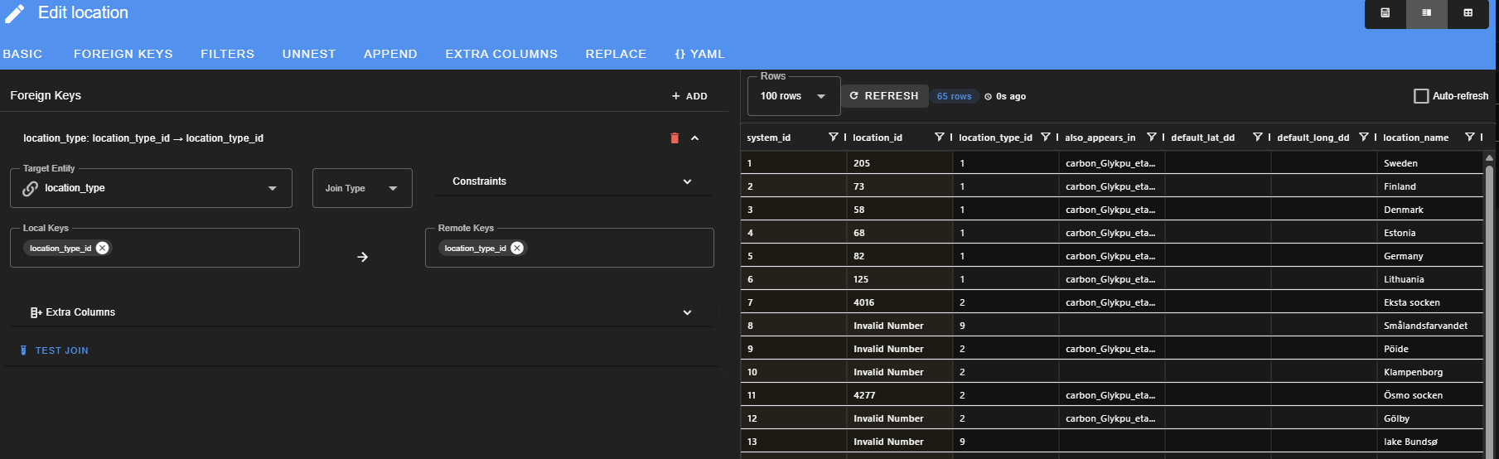Open filter for location_id column

point(939,138)
